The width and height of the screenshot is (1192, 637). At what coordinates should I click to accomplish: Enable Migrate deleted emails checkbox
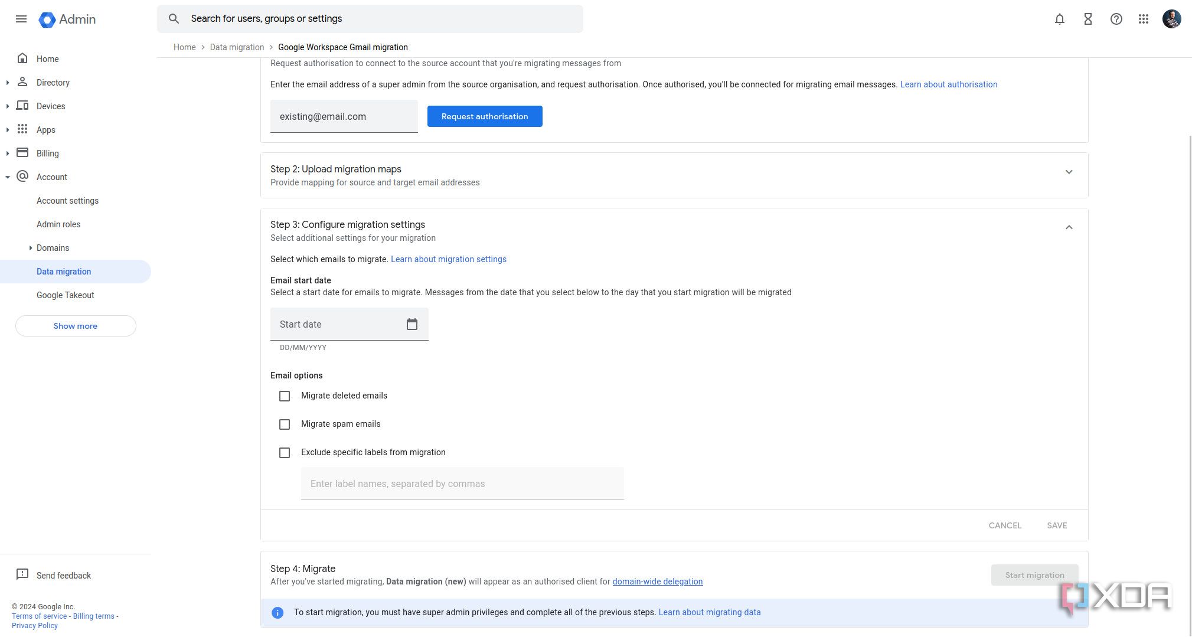285,396
